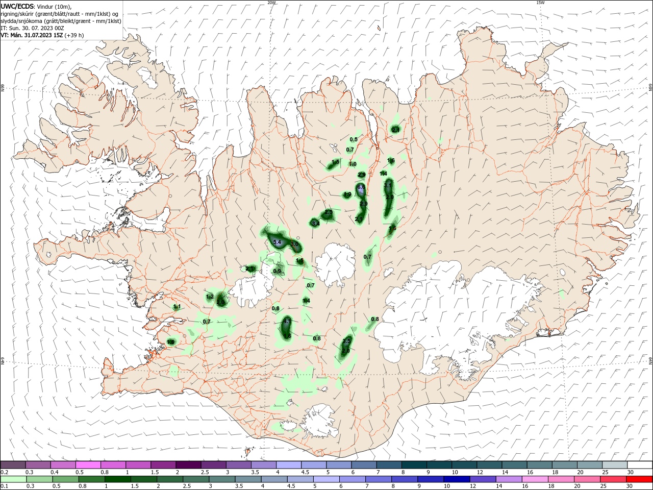Click the '20W' longitude label
This screenshot has height=490, width=653.
click(272, 3)
